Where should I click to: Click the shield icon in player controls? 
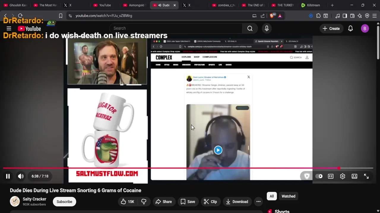[307, 176]
